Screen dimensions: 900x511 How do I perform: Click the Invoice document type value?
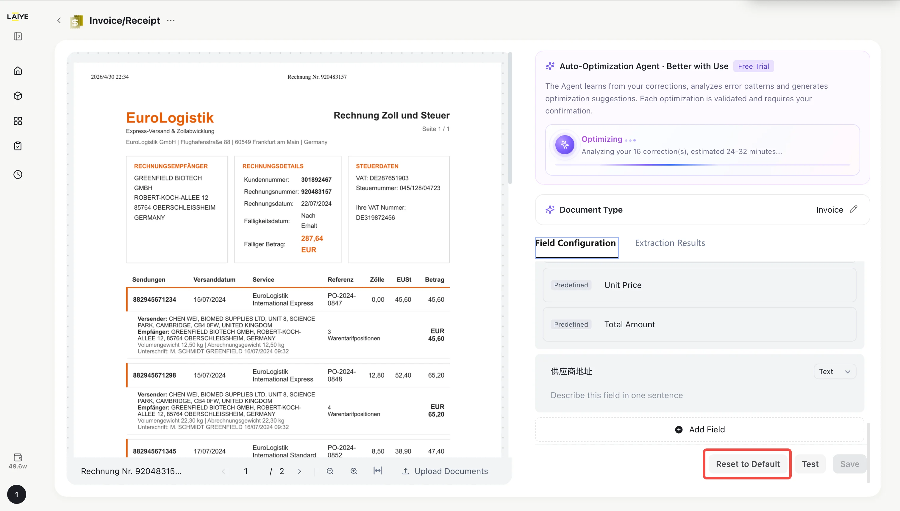[x=829, y=210]
